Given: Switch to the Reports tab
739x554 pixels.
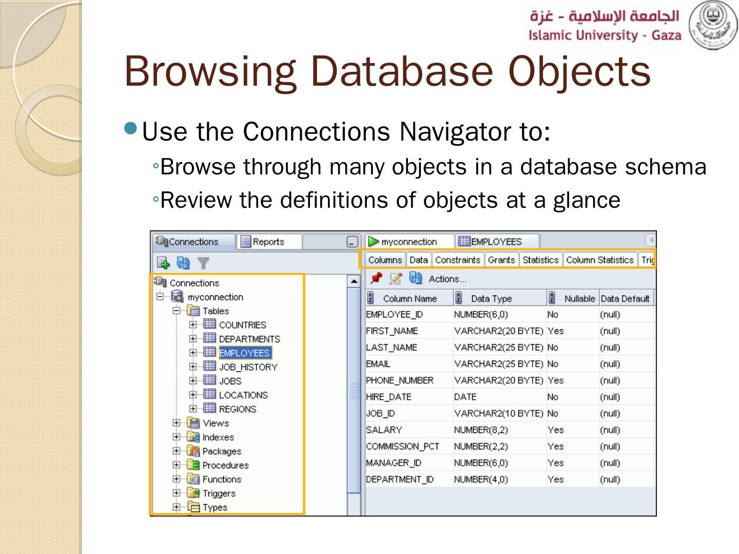Looking at the screenshot, I should point(269,242).
